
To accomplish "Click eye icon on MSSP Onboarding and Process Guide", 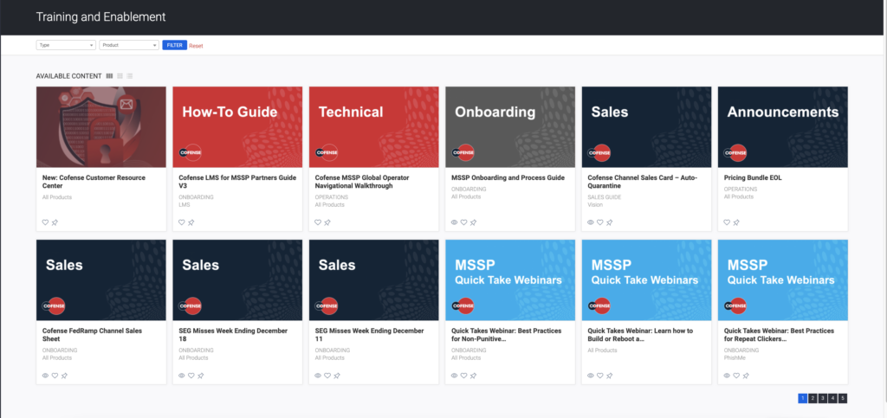I will [x=454, y=222].
